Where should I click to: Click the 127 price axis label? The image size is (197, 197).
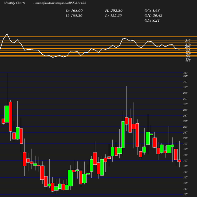[185, 183]
